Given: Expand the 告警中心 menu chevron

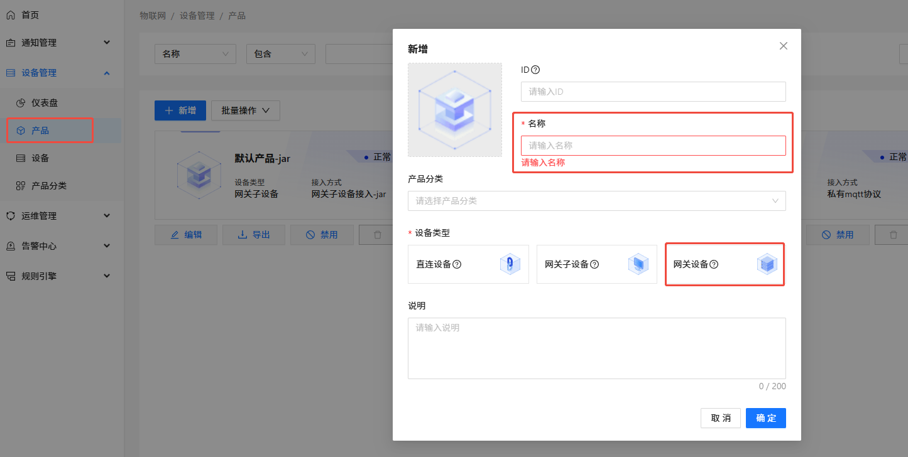Looking at the screenshot, I should click(107, 246).
